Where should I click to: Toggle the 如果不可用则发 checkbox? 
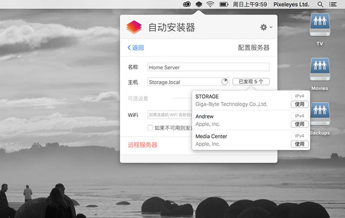150,128
